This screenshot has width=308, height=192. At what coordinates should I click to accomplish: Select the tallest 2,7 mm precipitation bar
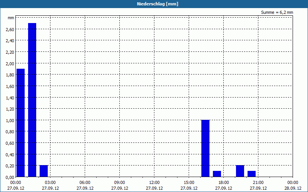32,100
